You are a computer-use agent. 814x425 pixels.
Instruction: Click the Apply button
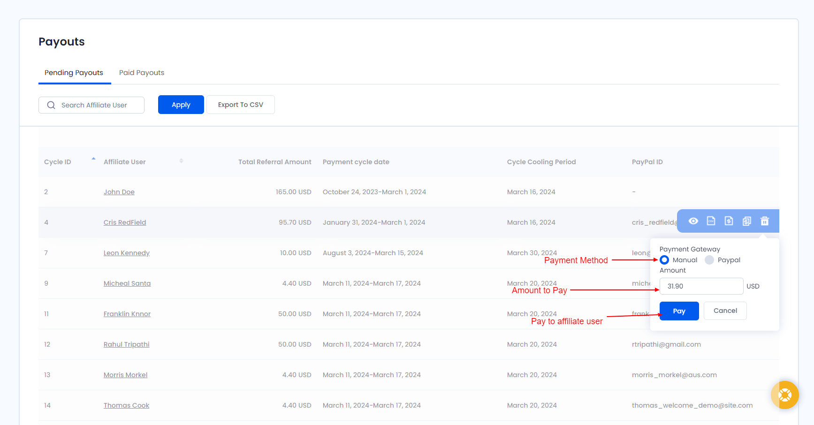pyautogui.click(x=181, y=104)
